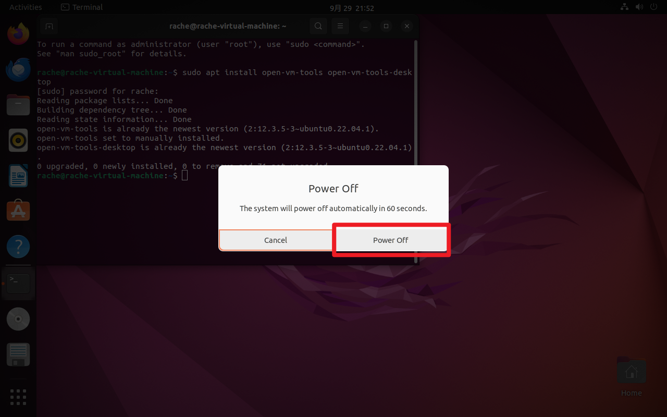667x417 pixels.
Task: Open the Terminal app menu in the top bar
Action: (82, 7)
